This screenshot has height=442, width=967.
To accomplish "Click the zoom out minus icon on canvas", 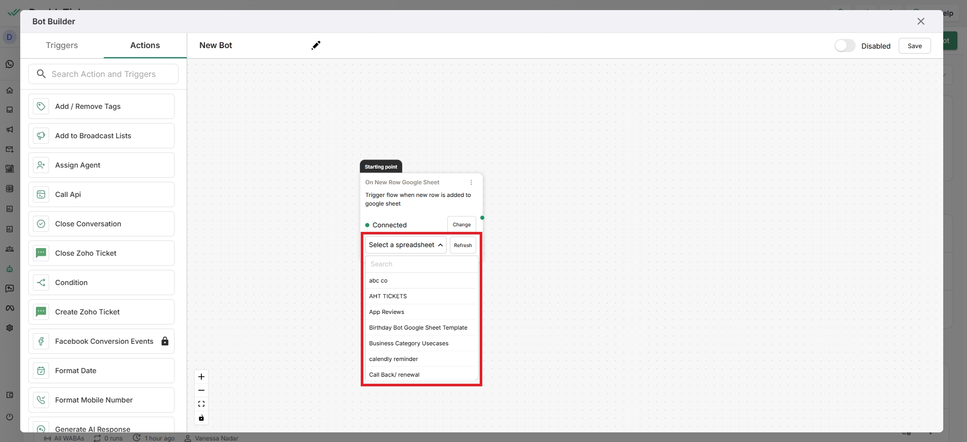I will 201,390.
